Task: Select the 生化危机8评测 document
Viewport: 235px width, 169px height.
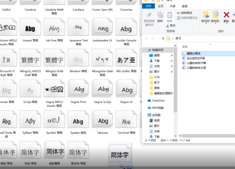Action: click(196, 58)
